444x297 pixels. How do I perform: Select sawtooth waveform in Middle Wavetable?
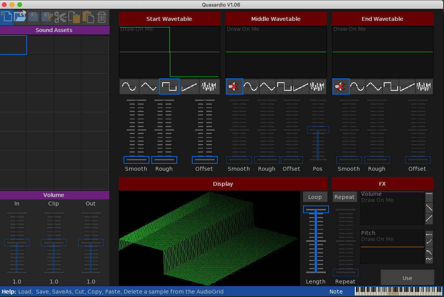301,87
